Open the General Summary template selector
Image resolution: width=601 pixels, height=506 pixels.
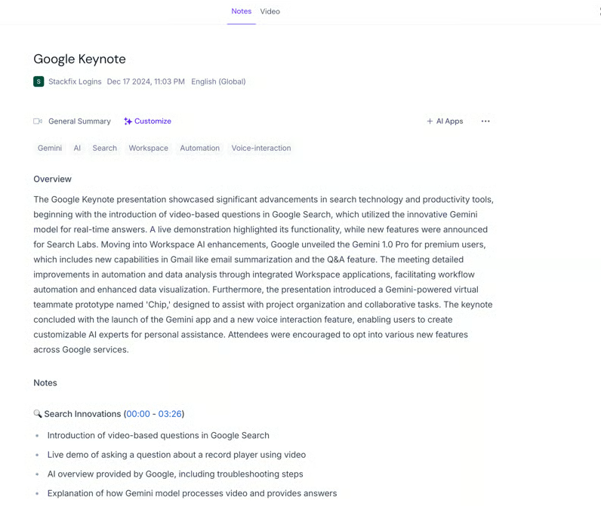[x=79, y=121]
